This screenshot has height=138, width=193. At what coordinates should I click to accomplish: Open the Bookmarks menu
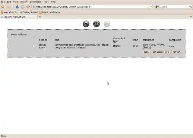pyautogui.click(x=36, y=2)
